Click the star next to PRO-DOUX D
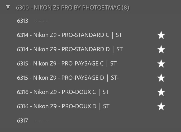This screenshot has height=132, width=181. (x=161, y=106)
